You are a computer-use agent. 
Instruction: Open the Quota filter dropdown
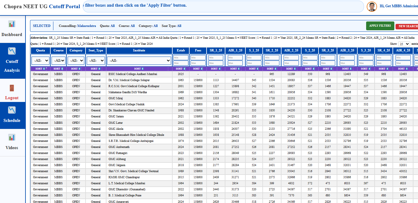point(40,61)
